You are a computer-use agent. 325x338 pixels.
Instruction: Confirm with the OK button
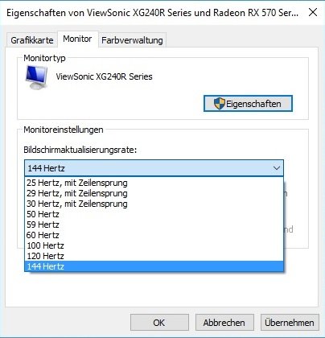coord(159,322)
